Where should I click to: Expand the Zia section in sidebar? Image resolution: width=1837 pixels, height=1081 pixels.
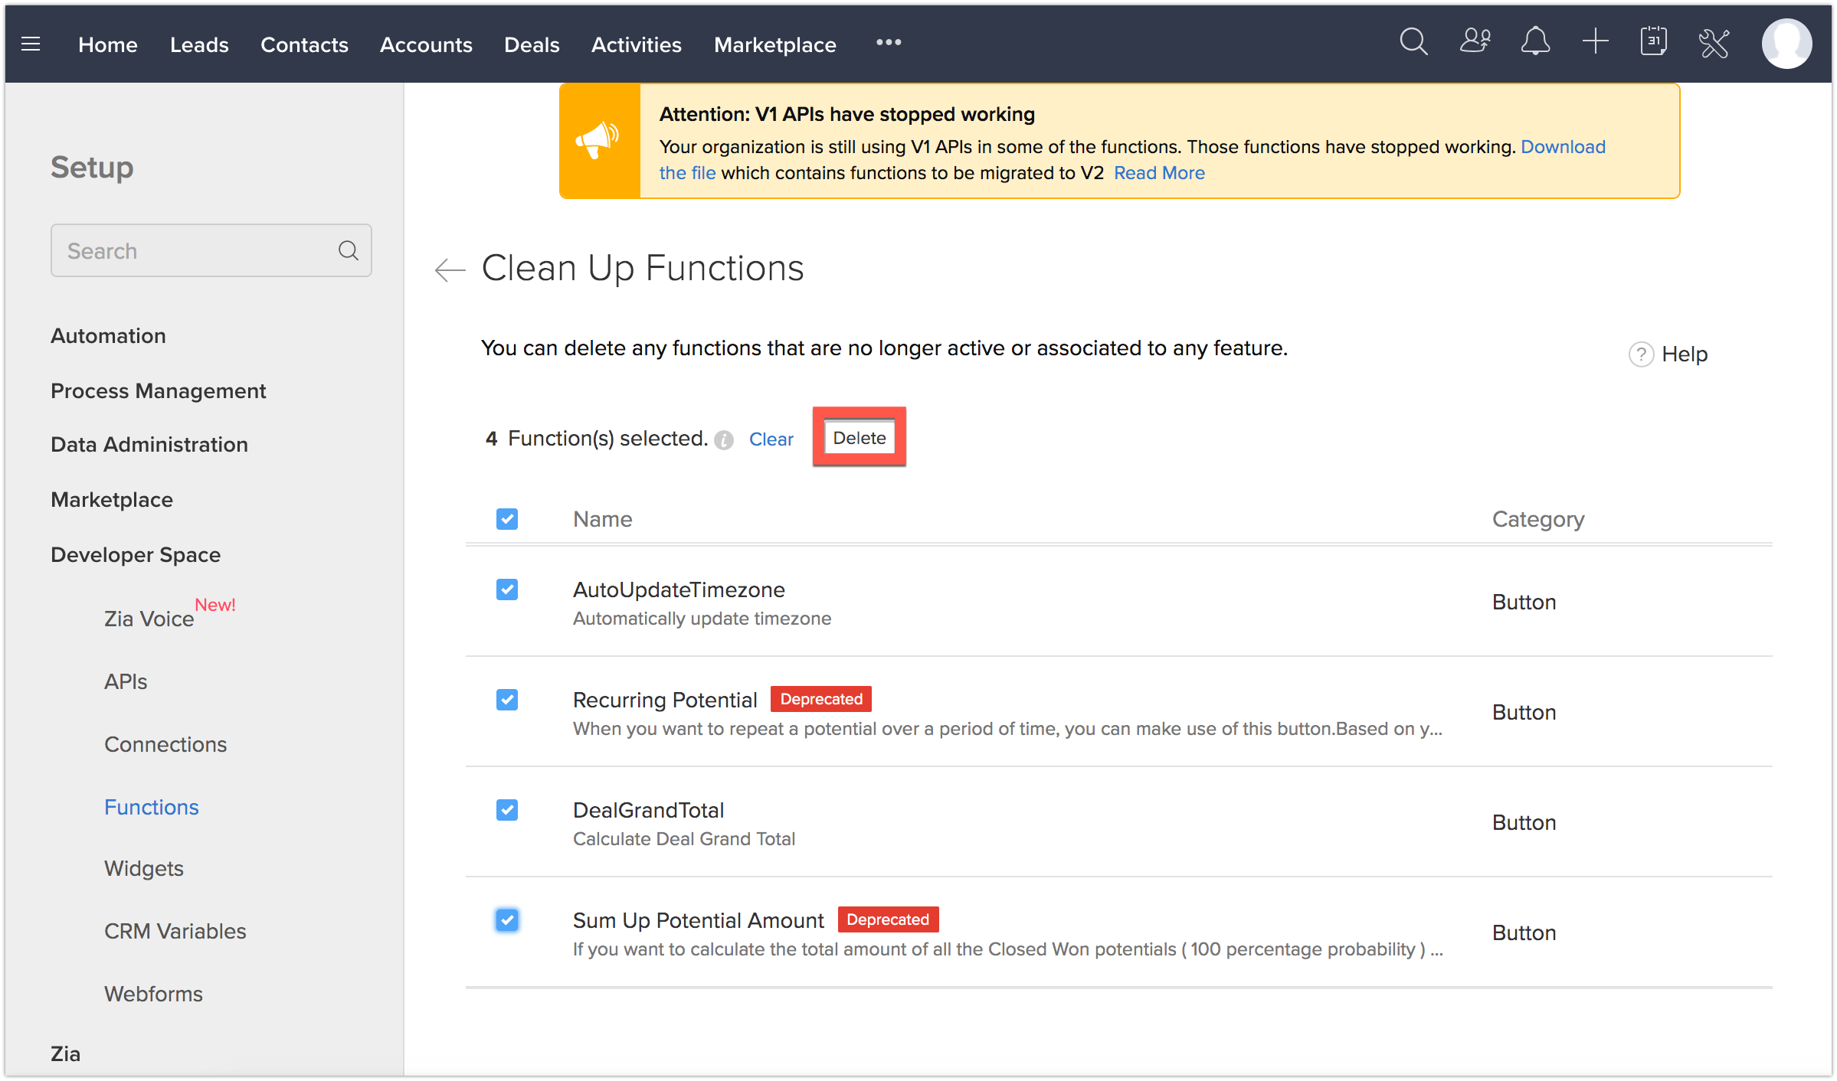[65, 1053]
